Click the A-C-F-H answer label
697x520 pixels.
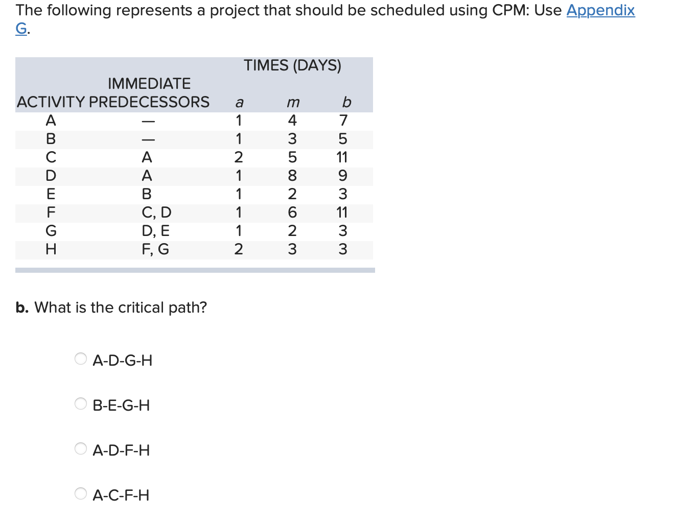(x=121, y=495)
